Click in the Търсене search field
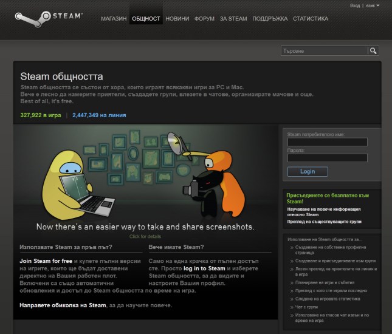Image resolution: width=392 pixels, height=334 pixels. (x=325, y=51)
